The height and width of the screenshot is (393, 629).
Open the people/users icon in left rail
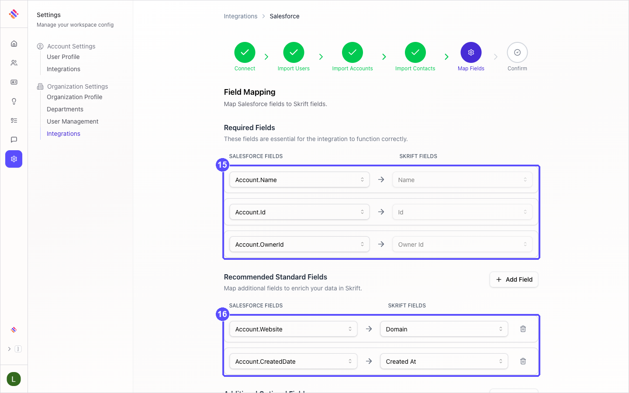(14, 63)
